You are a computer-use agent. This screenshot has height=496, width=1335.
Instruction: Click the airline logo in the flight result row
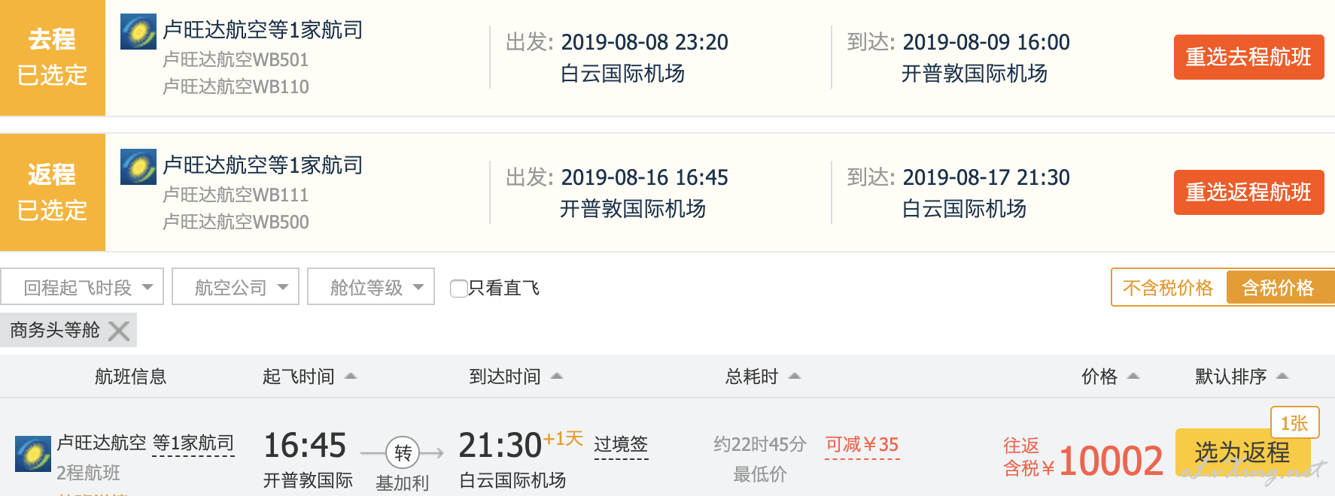pyautogui.click(x=33, y=453)
